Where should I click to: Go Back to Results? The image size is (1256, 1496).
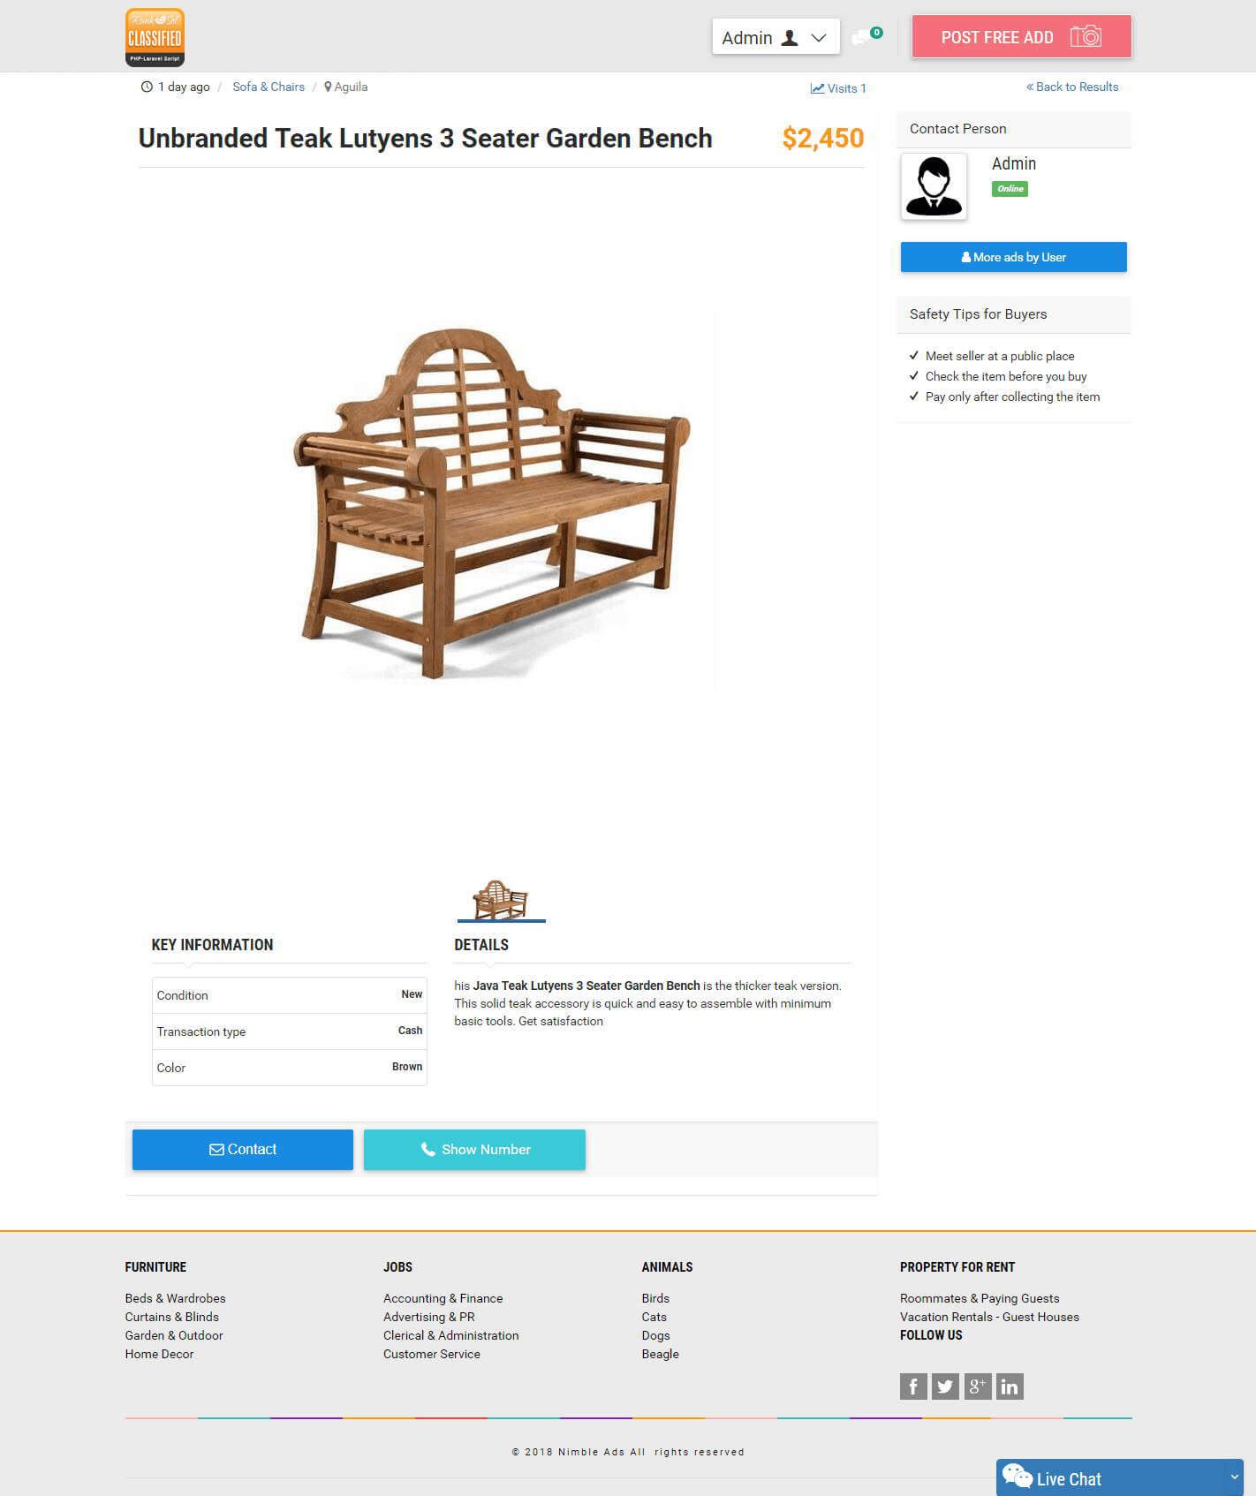click(1072, 87)
